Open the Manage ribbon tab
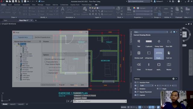 pos(40,5)
